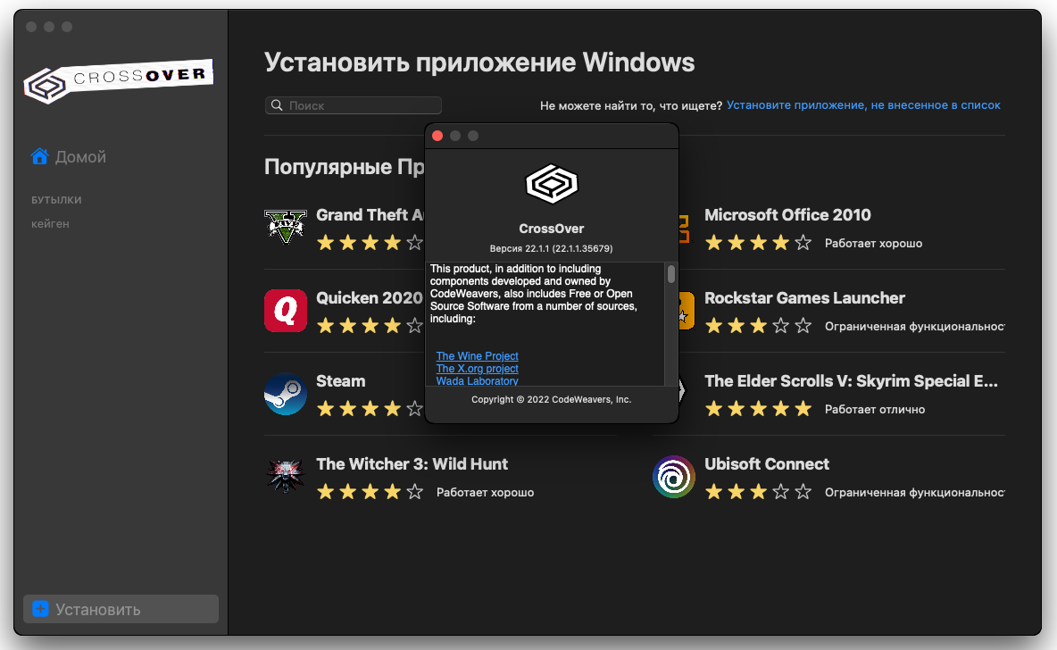Open the Wada Laboratory link
The width and height of the screenshot is (1057, 650).
click(x=477, y=381)
